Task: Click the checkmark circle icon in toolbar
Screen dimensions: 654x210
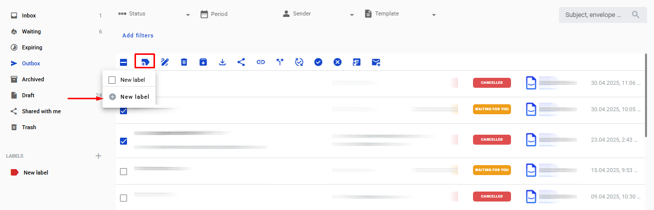Action: coord(318,62)
